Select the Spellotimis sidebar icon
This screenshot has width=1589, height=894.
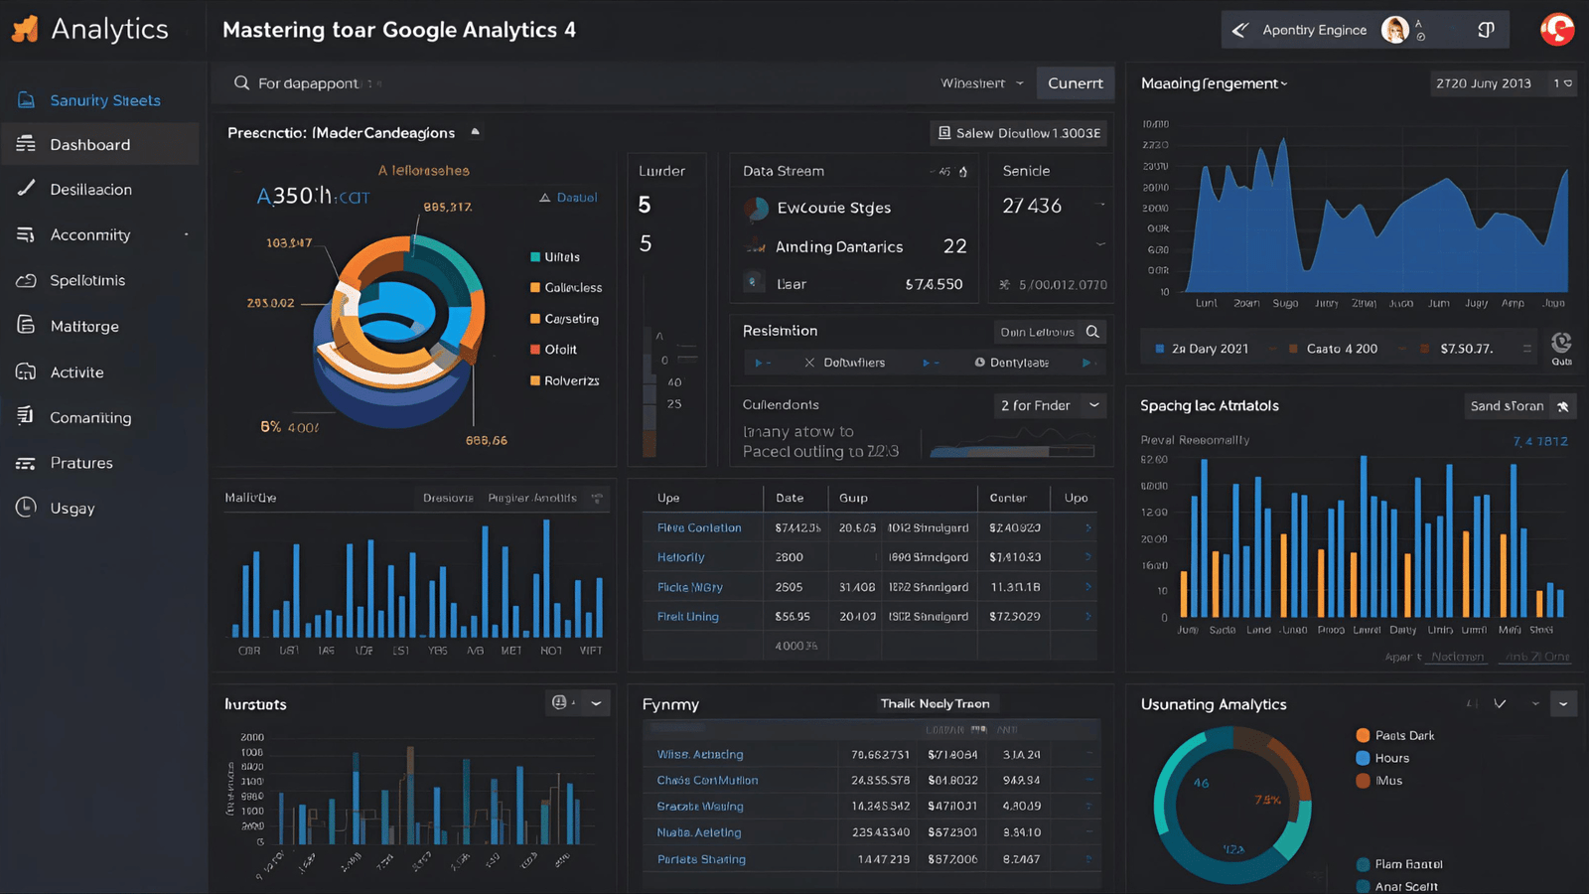pyautogui.click(x=27, y=280)
